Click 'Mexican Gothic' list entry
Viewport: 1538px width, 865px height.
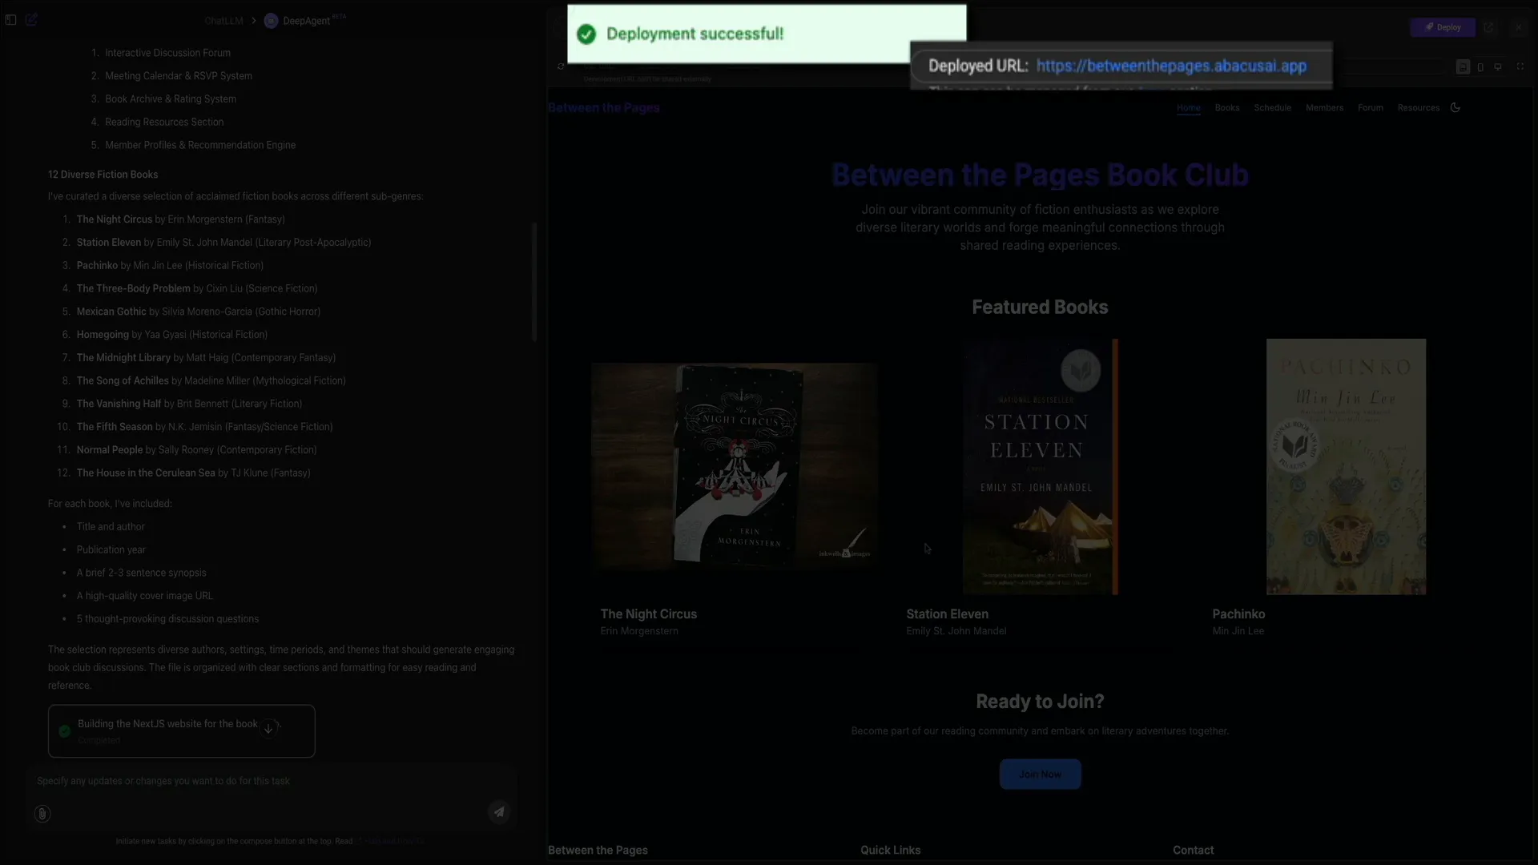coord(199,312)
